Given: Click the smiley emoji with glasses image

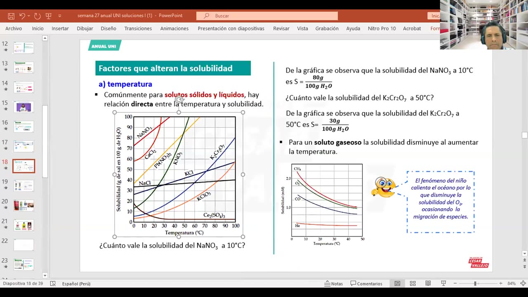Looking at the screenshot, I should tap(383, 188).
